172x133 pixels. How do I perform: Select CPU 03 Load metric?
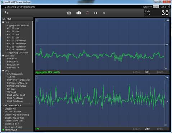point(13,37)
